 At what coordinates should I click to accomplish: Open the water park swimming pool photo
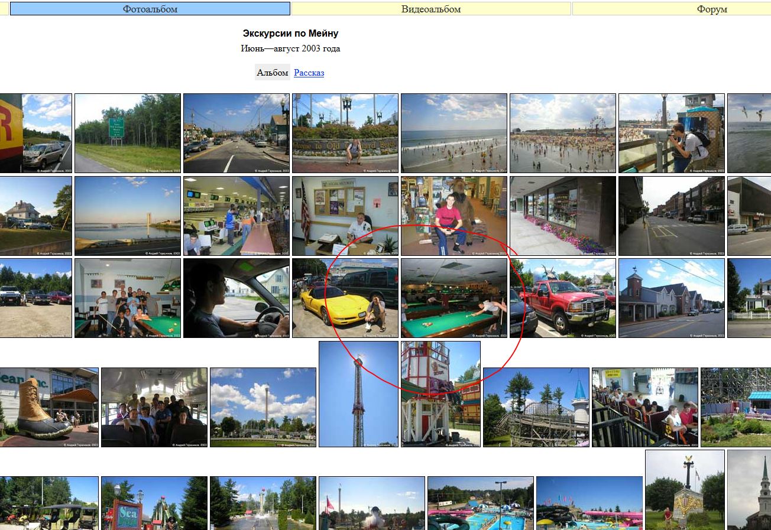[481, 503]
